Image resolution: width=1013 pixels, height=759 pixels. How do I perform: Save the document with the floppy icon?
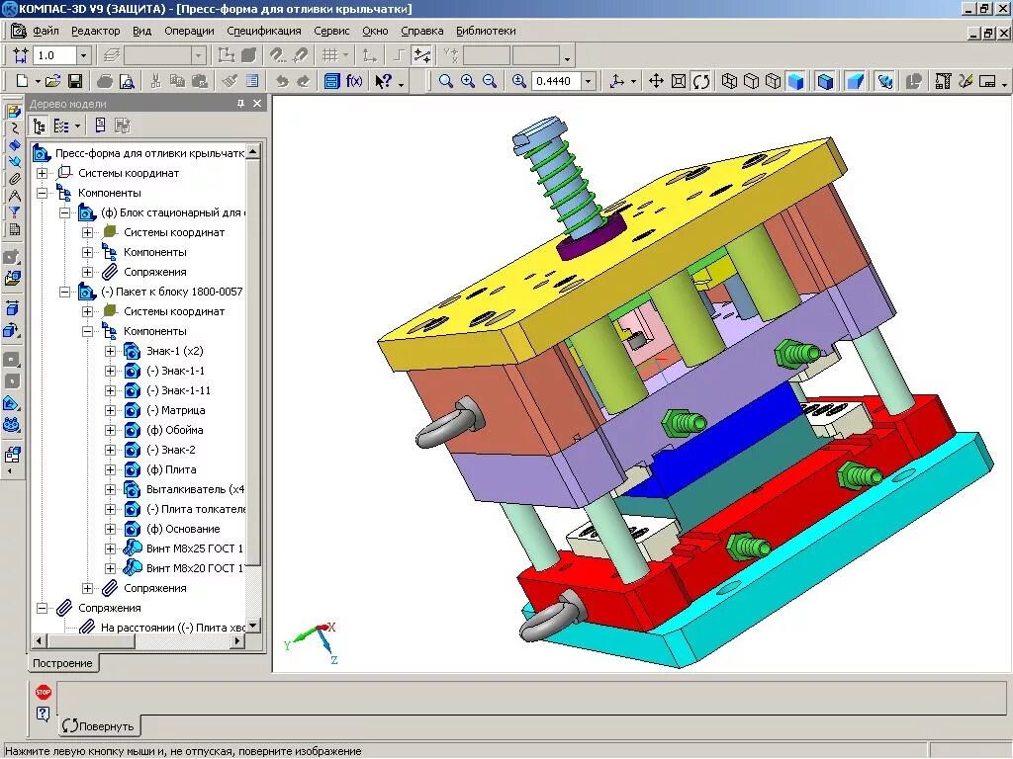(75, 81)
